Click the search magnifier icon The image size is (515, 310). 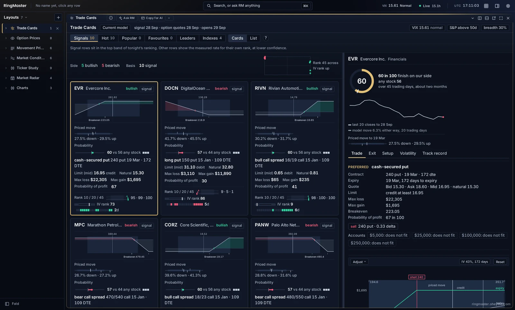coord(209,6)
